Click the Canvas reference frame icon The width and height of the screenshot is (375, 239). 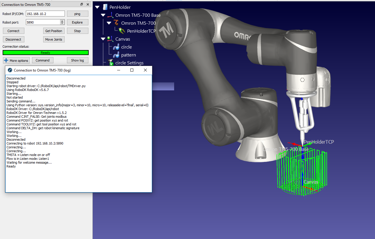[110, 39]
